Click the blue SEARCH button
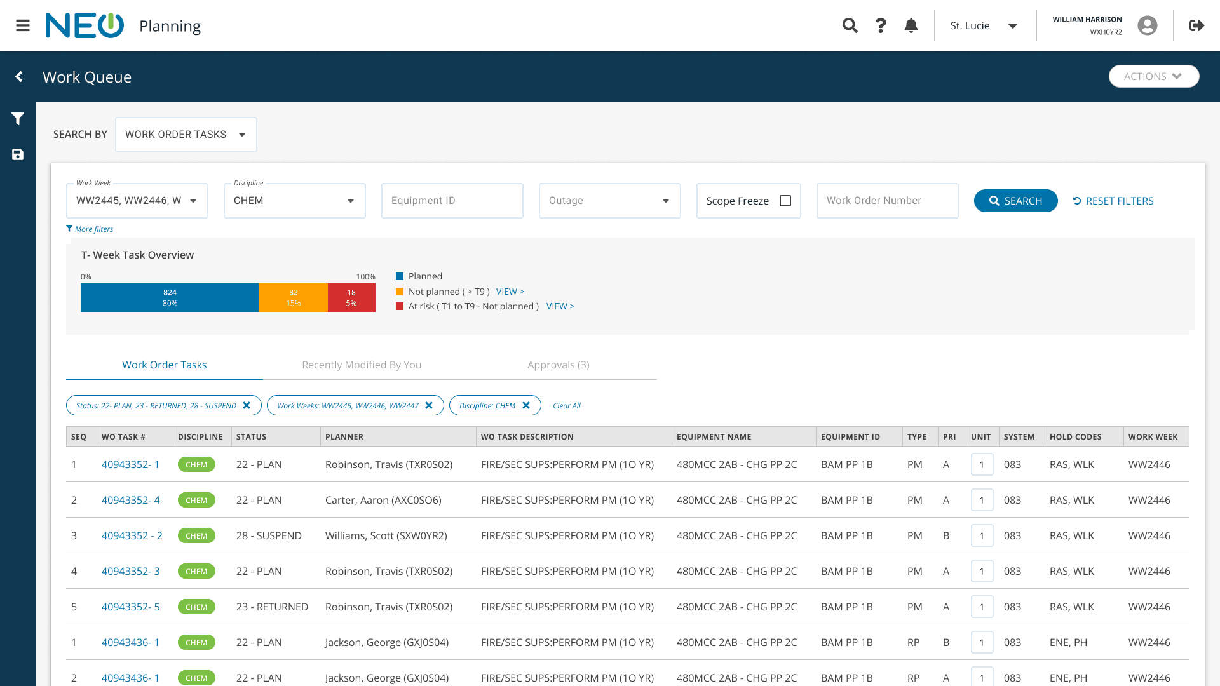The height and width of the screenshot is (686, 1220). [x=1015, y=201]
